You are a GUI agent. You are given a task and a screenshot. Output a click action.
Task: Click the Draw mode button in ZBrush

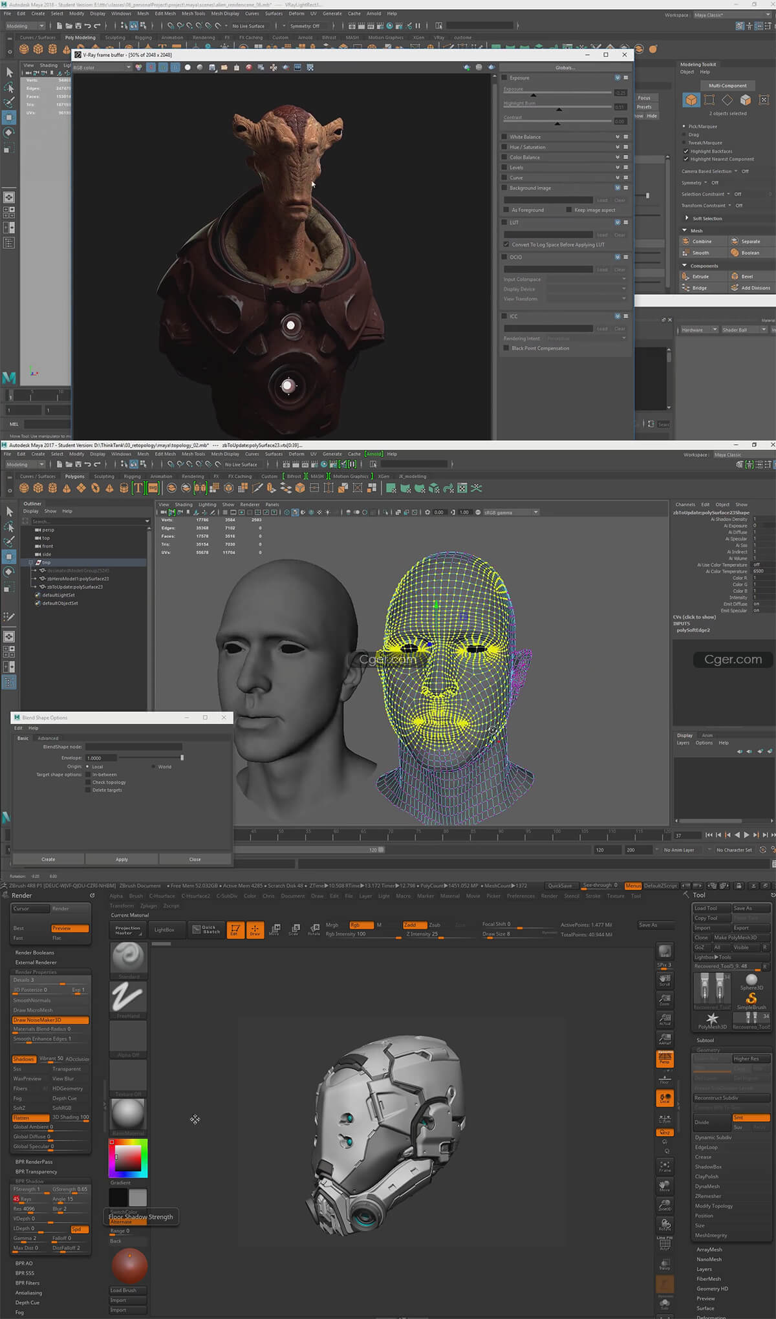point(255,930)
